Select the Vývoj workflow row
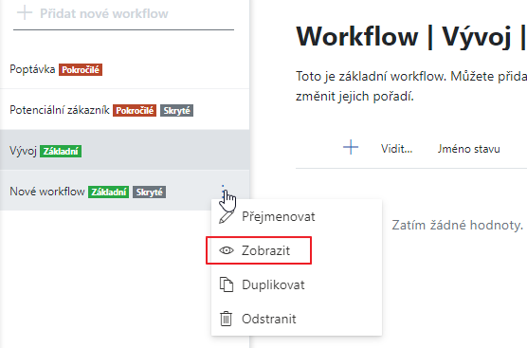This screenshot has height=348, width=527. point(125,151)
